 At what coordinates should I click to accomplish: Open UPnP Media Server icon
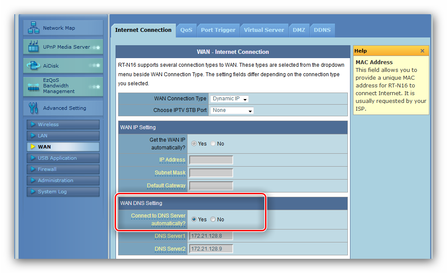tap(33, 47)
